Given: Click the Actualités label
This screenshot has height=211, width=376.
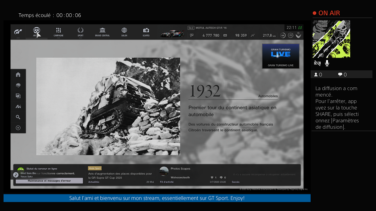Looking at the screenshot, I should click(x=94, y=182).
